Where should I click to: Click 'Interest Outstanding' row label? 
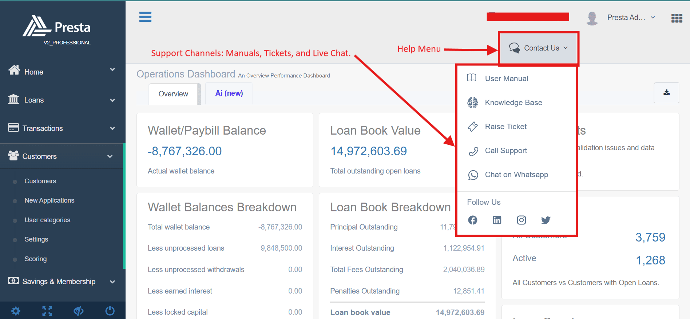pyautogui.click(x=362, y=248)
